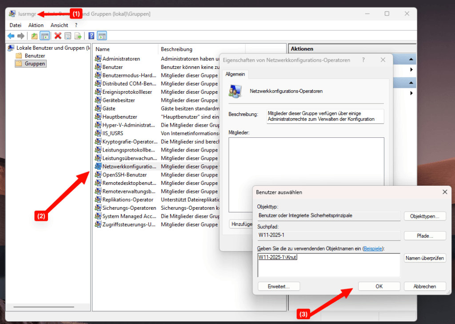The width and height of the screenshot is (455, 324).
Task: Open the Ansicht menu
Action: [x=59, y=25]
